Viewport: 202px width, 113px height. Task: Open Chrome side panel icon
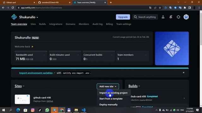coord(189,8)
